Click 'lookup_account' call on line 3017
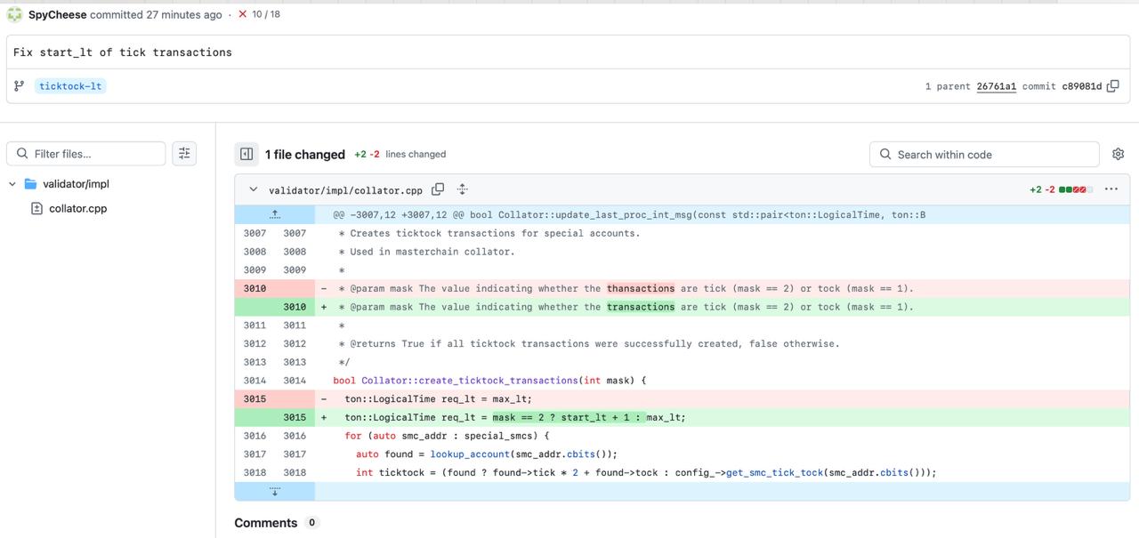This screenshot has width=1139, height=538. click(x=470, y=454)
